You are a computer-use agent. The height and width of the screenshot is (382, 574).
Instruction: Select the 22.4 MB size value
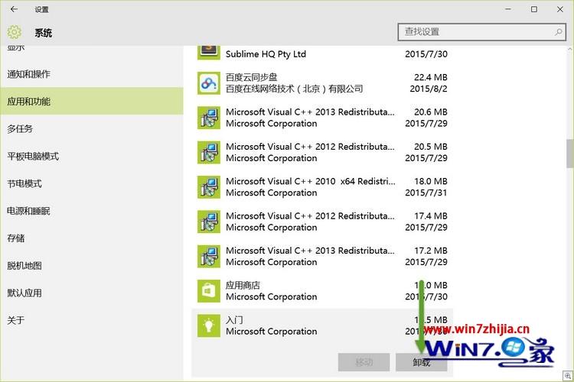[430, 77]
